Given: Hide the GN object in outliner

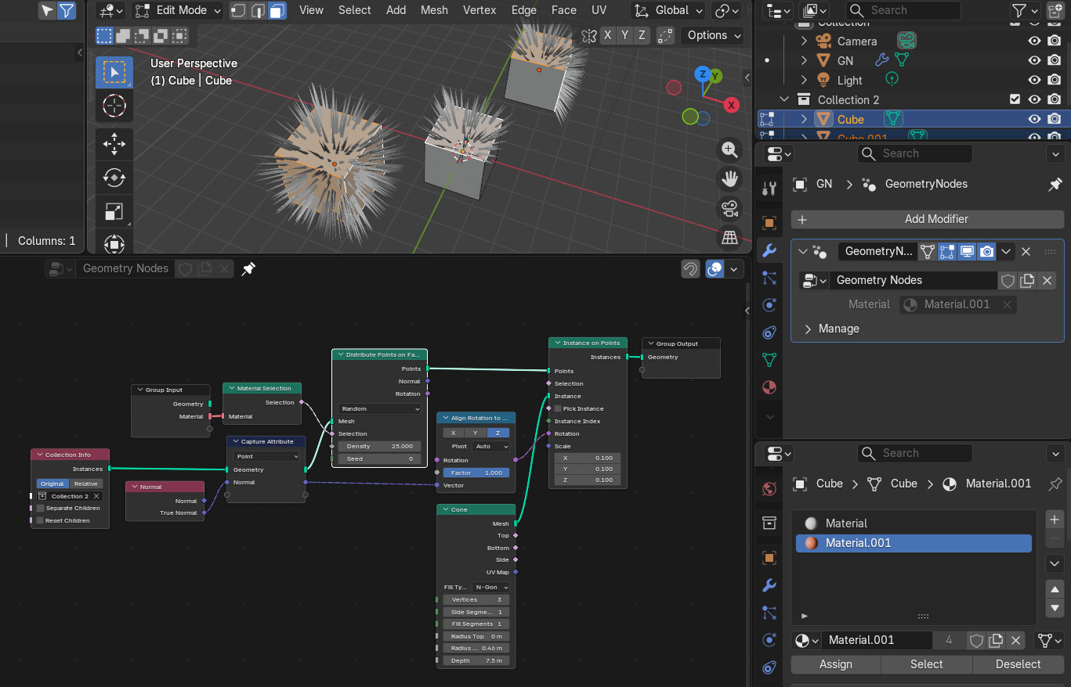Looking at the screenshot, I should click(x=1034, y=60).
